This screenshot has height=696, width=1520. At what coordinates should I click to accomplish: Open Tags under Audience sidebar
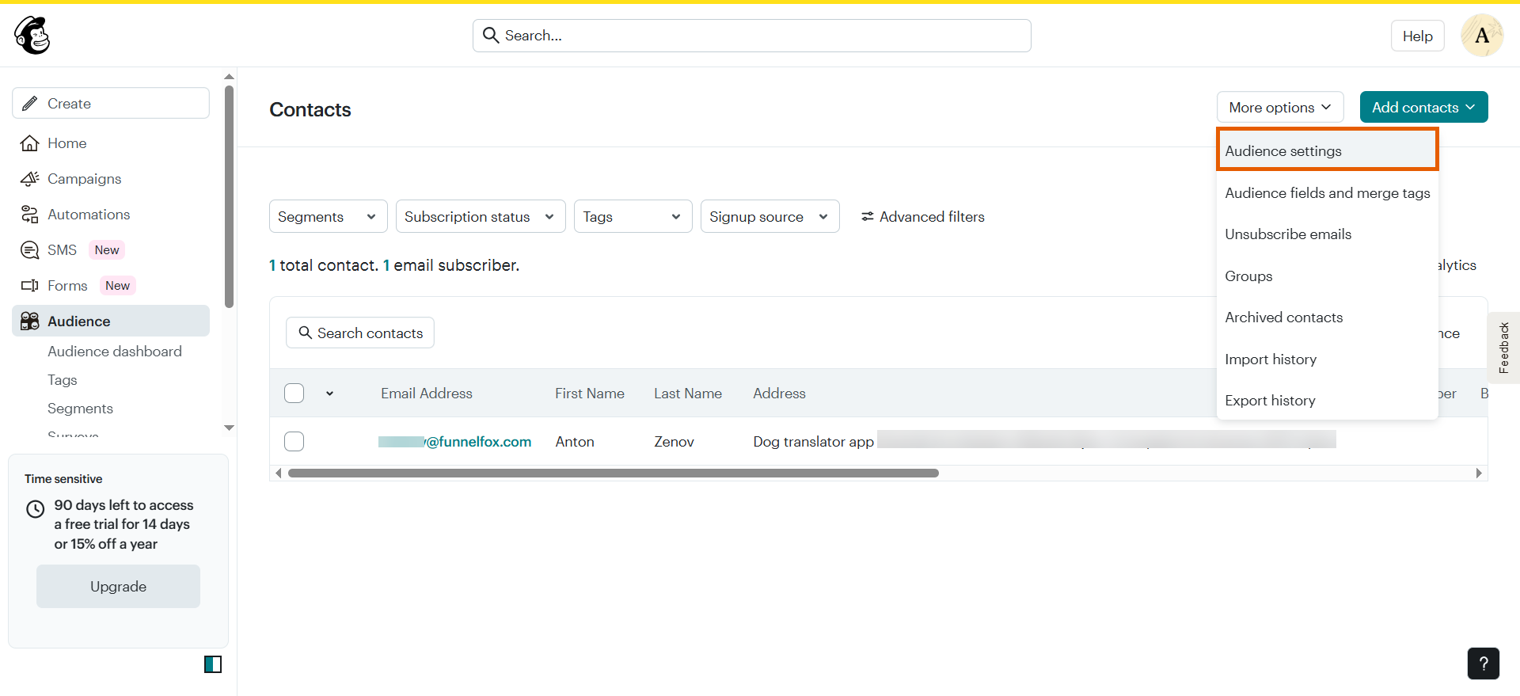point(63,380)
